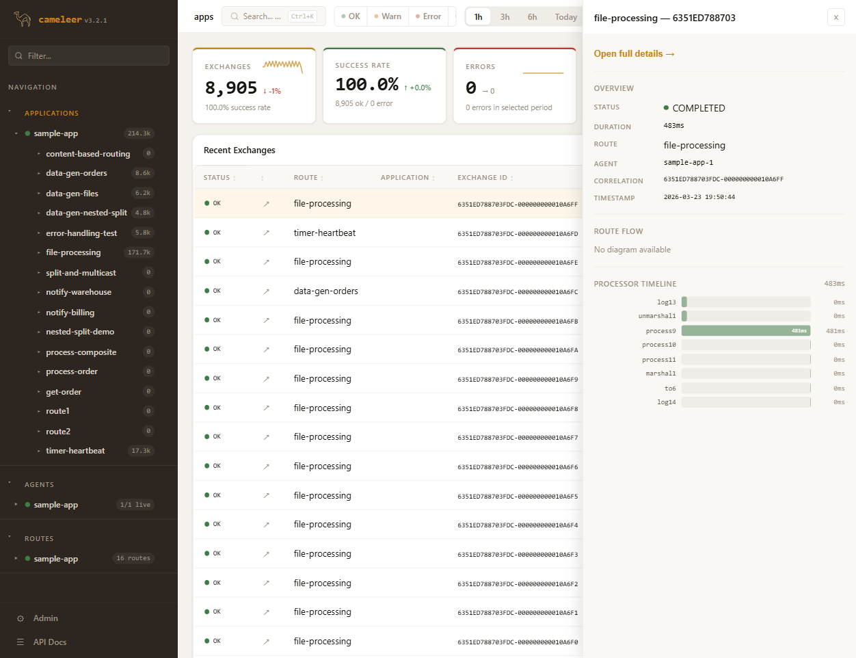This screenshot has height=658, width=856.
Task: Expand the file-processing route in sidebar
Action: point(38,253)
